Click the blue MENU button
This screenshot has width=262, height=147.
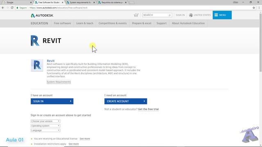point(222,15)
